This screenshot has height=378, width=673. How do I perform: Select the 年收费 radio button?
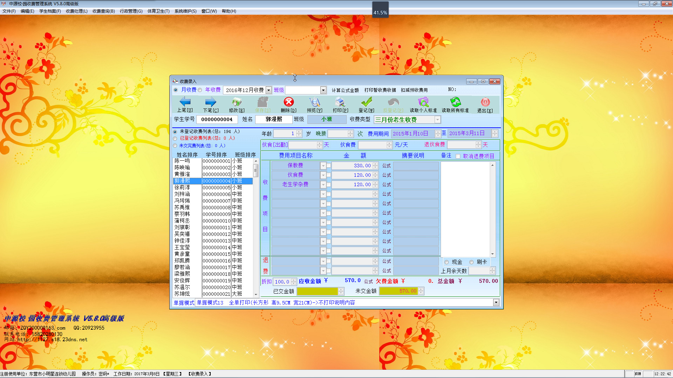pos(200,90)
